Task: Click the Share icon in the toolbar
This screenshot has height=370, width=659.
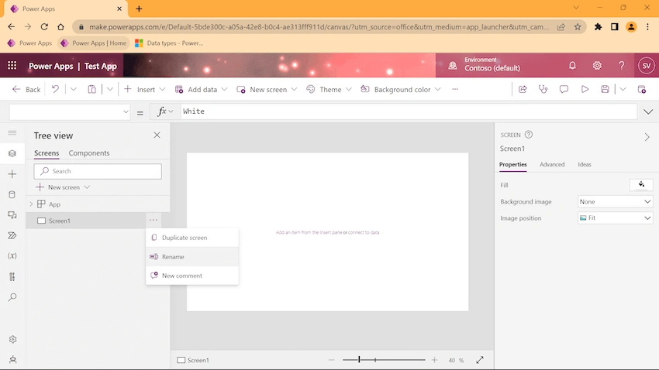Action: pyautogui.click(x=523, y=89)
